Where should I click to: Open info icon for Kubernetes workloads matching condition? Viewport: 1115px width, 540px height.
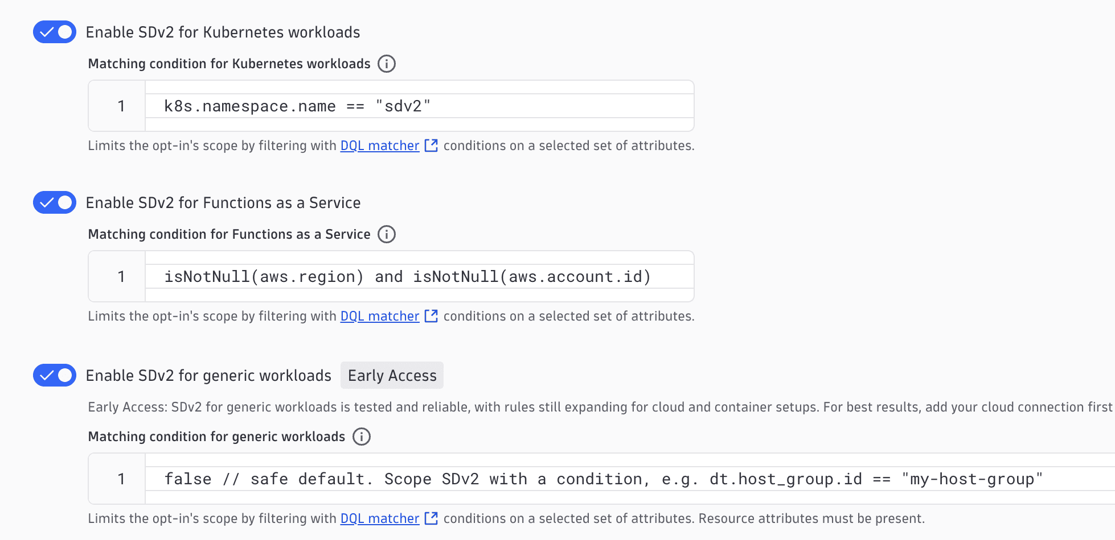(x=387, y=64)
